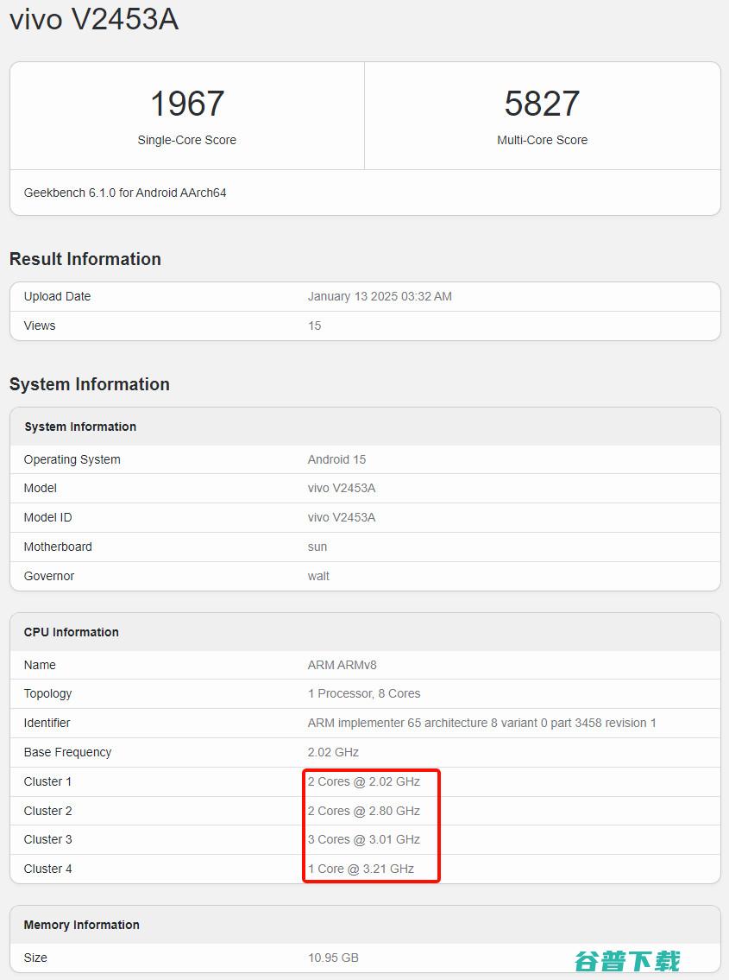Select the 1 Processor, 8 Cores value

click(x=363, y=693)
